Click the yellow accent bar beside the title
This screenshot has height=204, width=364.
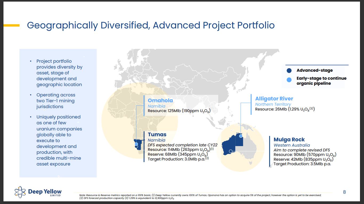click(x=12, y=25)
